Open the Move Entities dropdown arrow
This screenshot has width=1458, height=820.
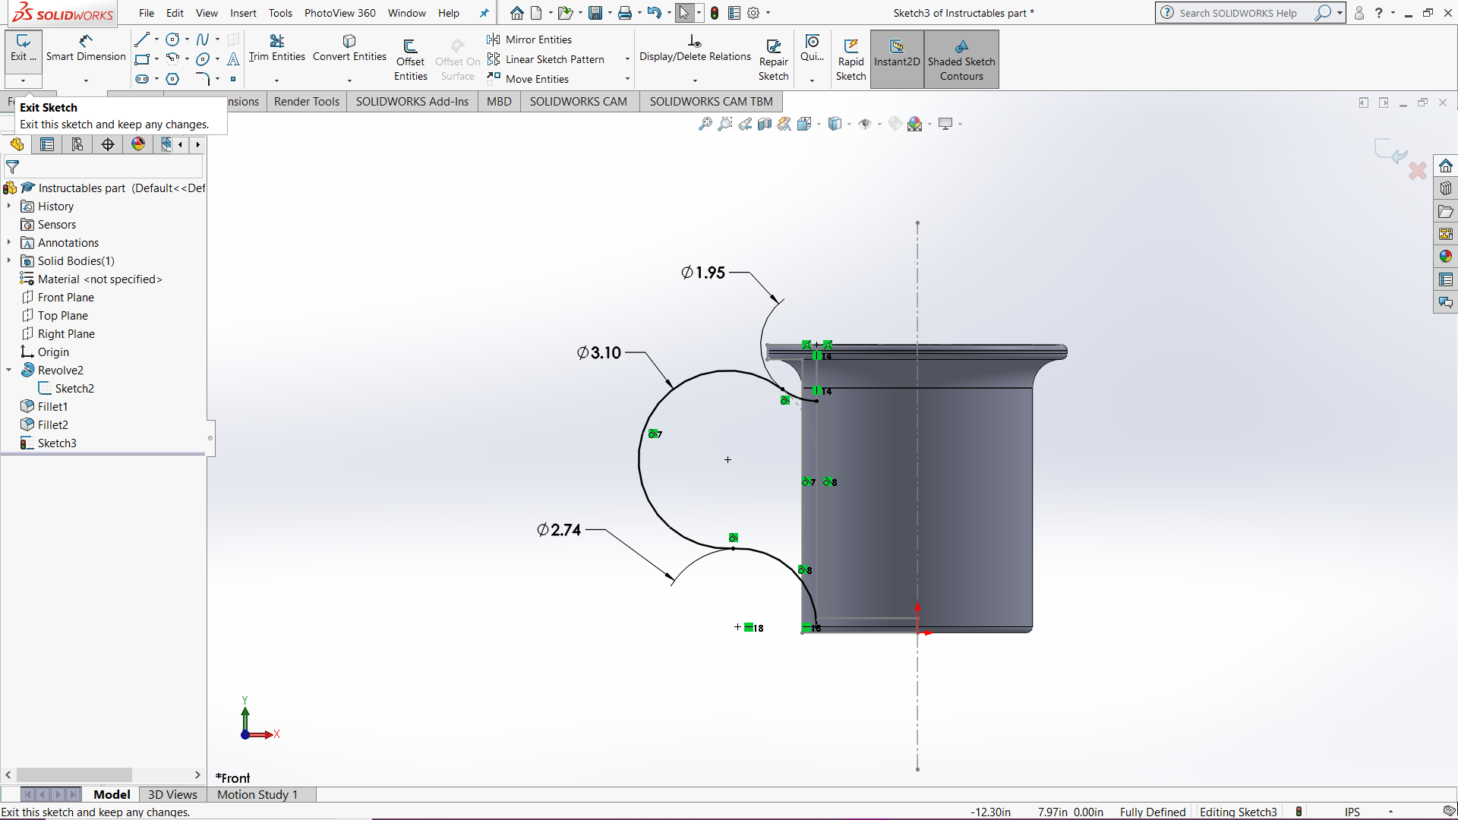(626, 78)
